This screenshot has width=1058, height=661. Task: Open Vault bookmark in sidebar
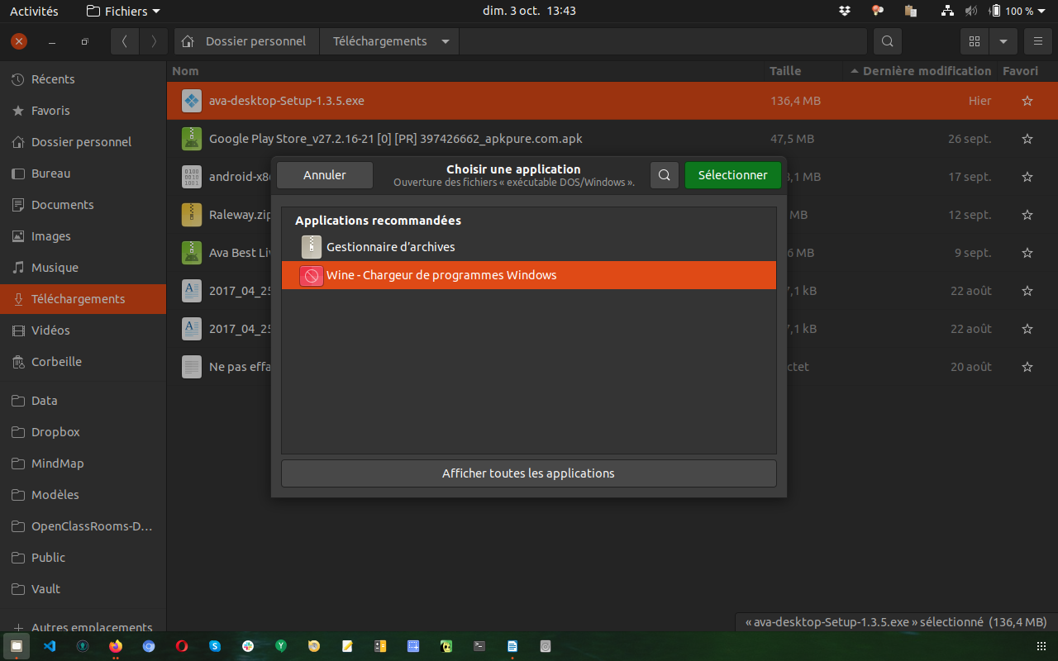83,589
